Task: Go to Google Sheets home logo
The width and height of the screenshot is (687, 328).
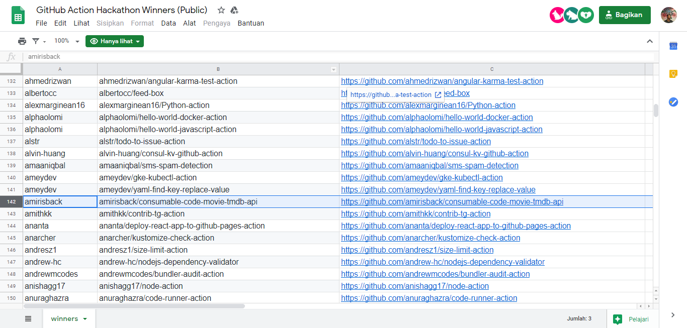Action: click(19, 16)
